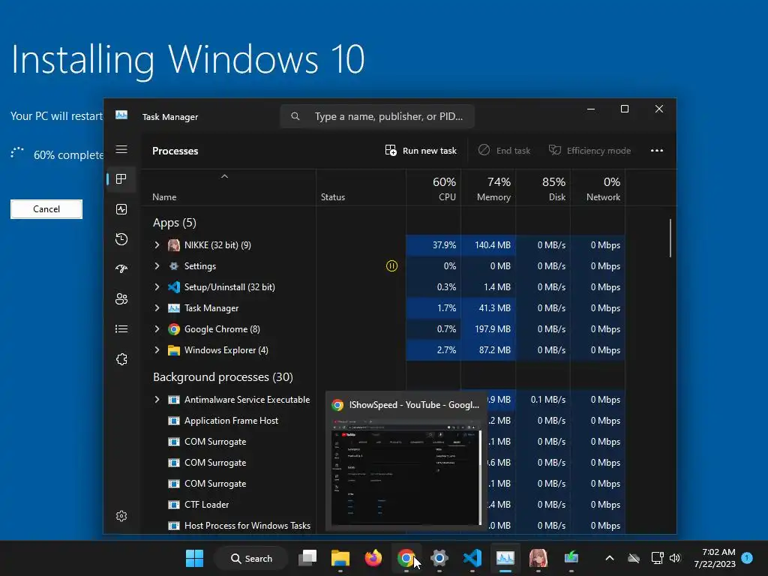This screenshot has width=768, height=576.
Task: Open File Explorer from the taskbar
Action: (x=340, y=558)
